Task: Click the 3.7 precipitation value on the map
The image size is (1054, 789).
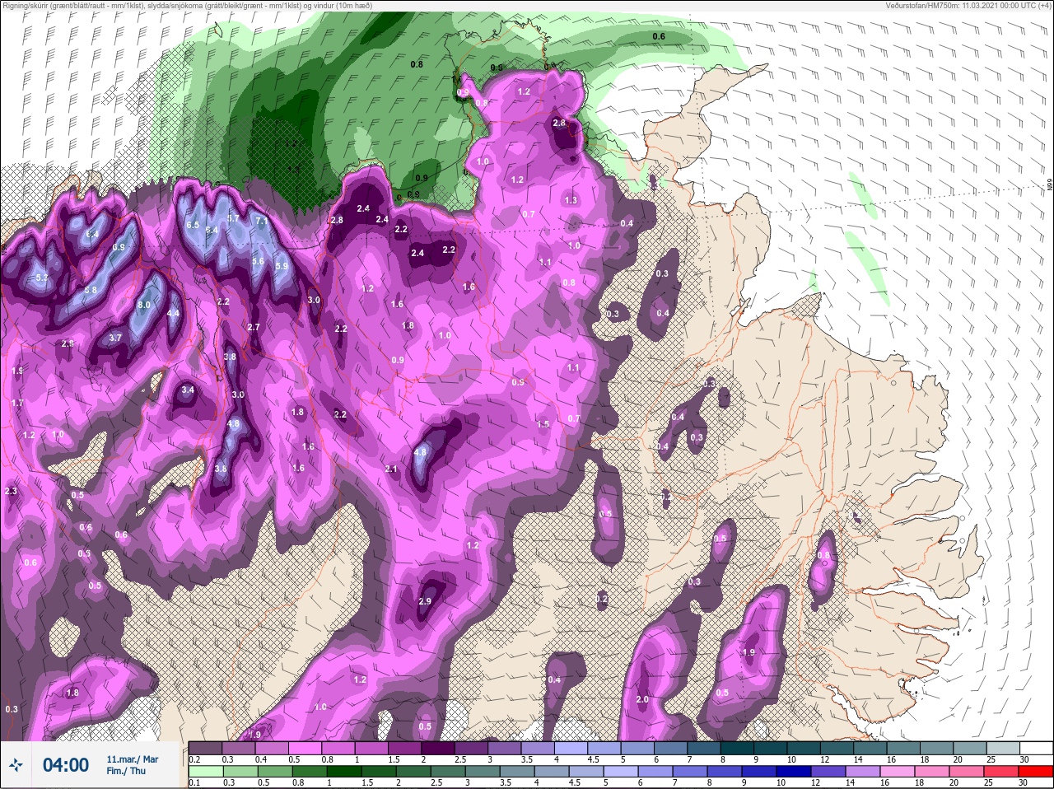Action: click(115, 338)
